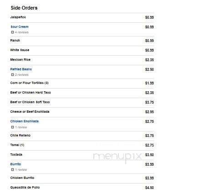Image resolution: width=199 pixels, height=194 pixels.
Task: View the 2 reviews for Refried Beans
Action: (22, 75)
